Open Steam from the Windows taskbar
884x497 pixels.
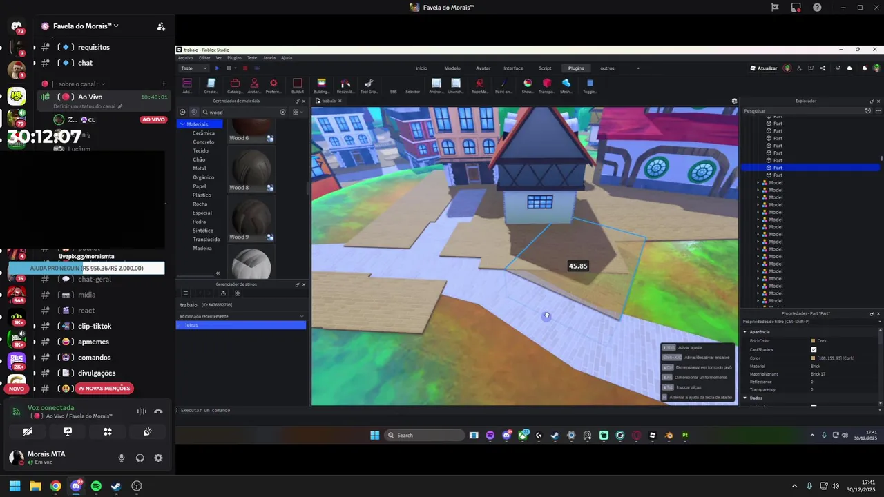click(116, 486)
